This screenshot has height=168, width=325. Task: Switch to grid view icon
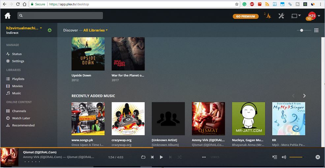[316, 30]
